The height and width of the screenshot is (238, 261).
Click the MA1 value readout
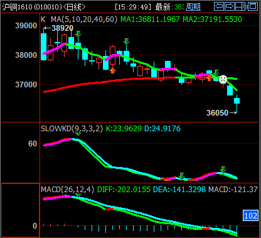pyautogui.click(x=150, y=19)
